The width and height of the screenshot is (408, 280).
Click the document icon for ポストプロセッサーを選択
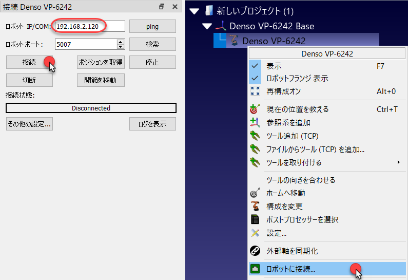(255, 219)
